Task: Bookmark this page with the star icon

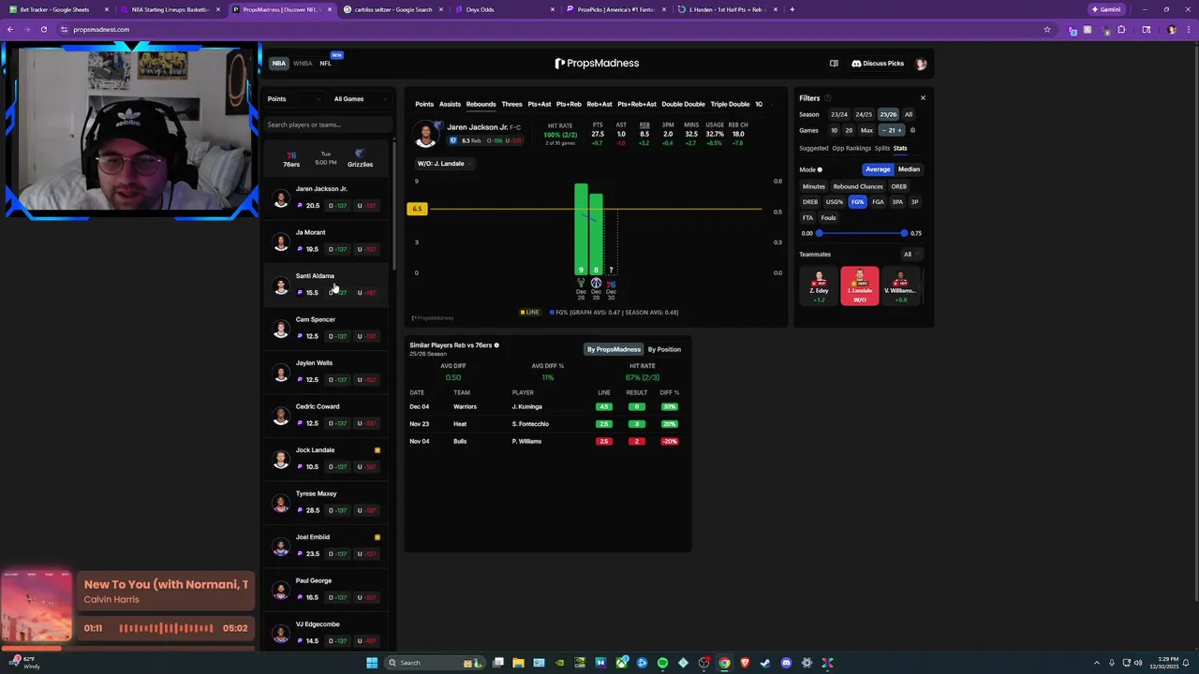Action: (x=1047, y=29)
